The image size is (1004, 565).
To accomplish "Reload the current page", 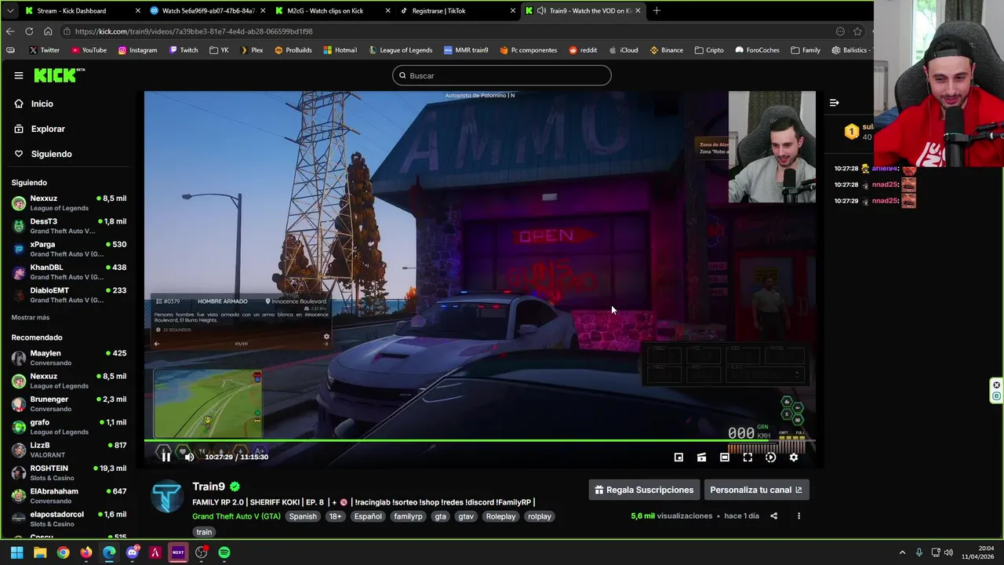I will [29, 31].
